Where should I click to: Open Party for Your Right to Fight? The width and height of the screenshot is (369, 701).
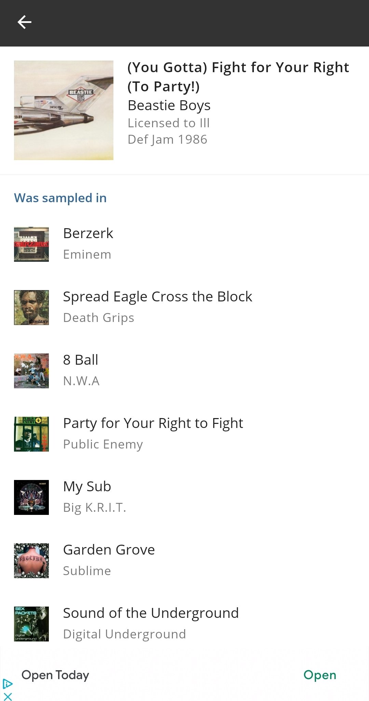(x=184, y=434)
